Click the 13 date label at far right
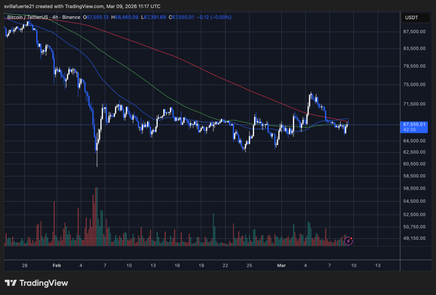Image resolution: width=436 pixels, height=295 pixels. (x=378, y=265)
